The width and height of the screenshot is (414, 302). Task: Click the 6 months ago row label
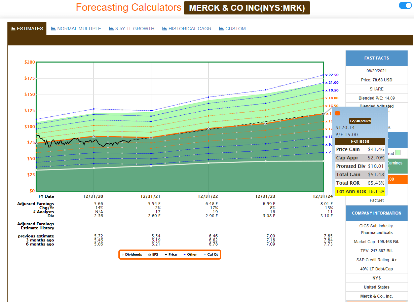click(40, 244)
